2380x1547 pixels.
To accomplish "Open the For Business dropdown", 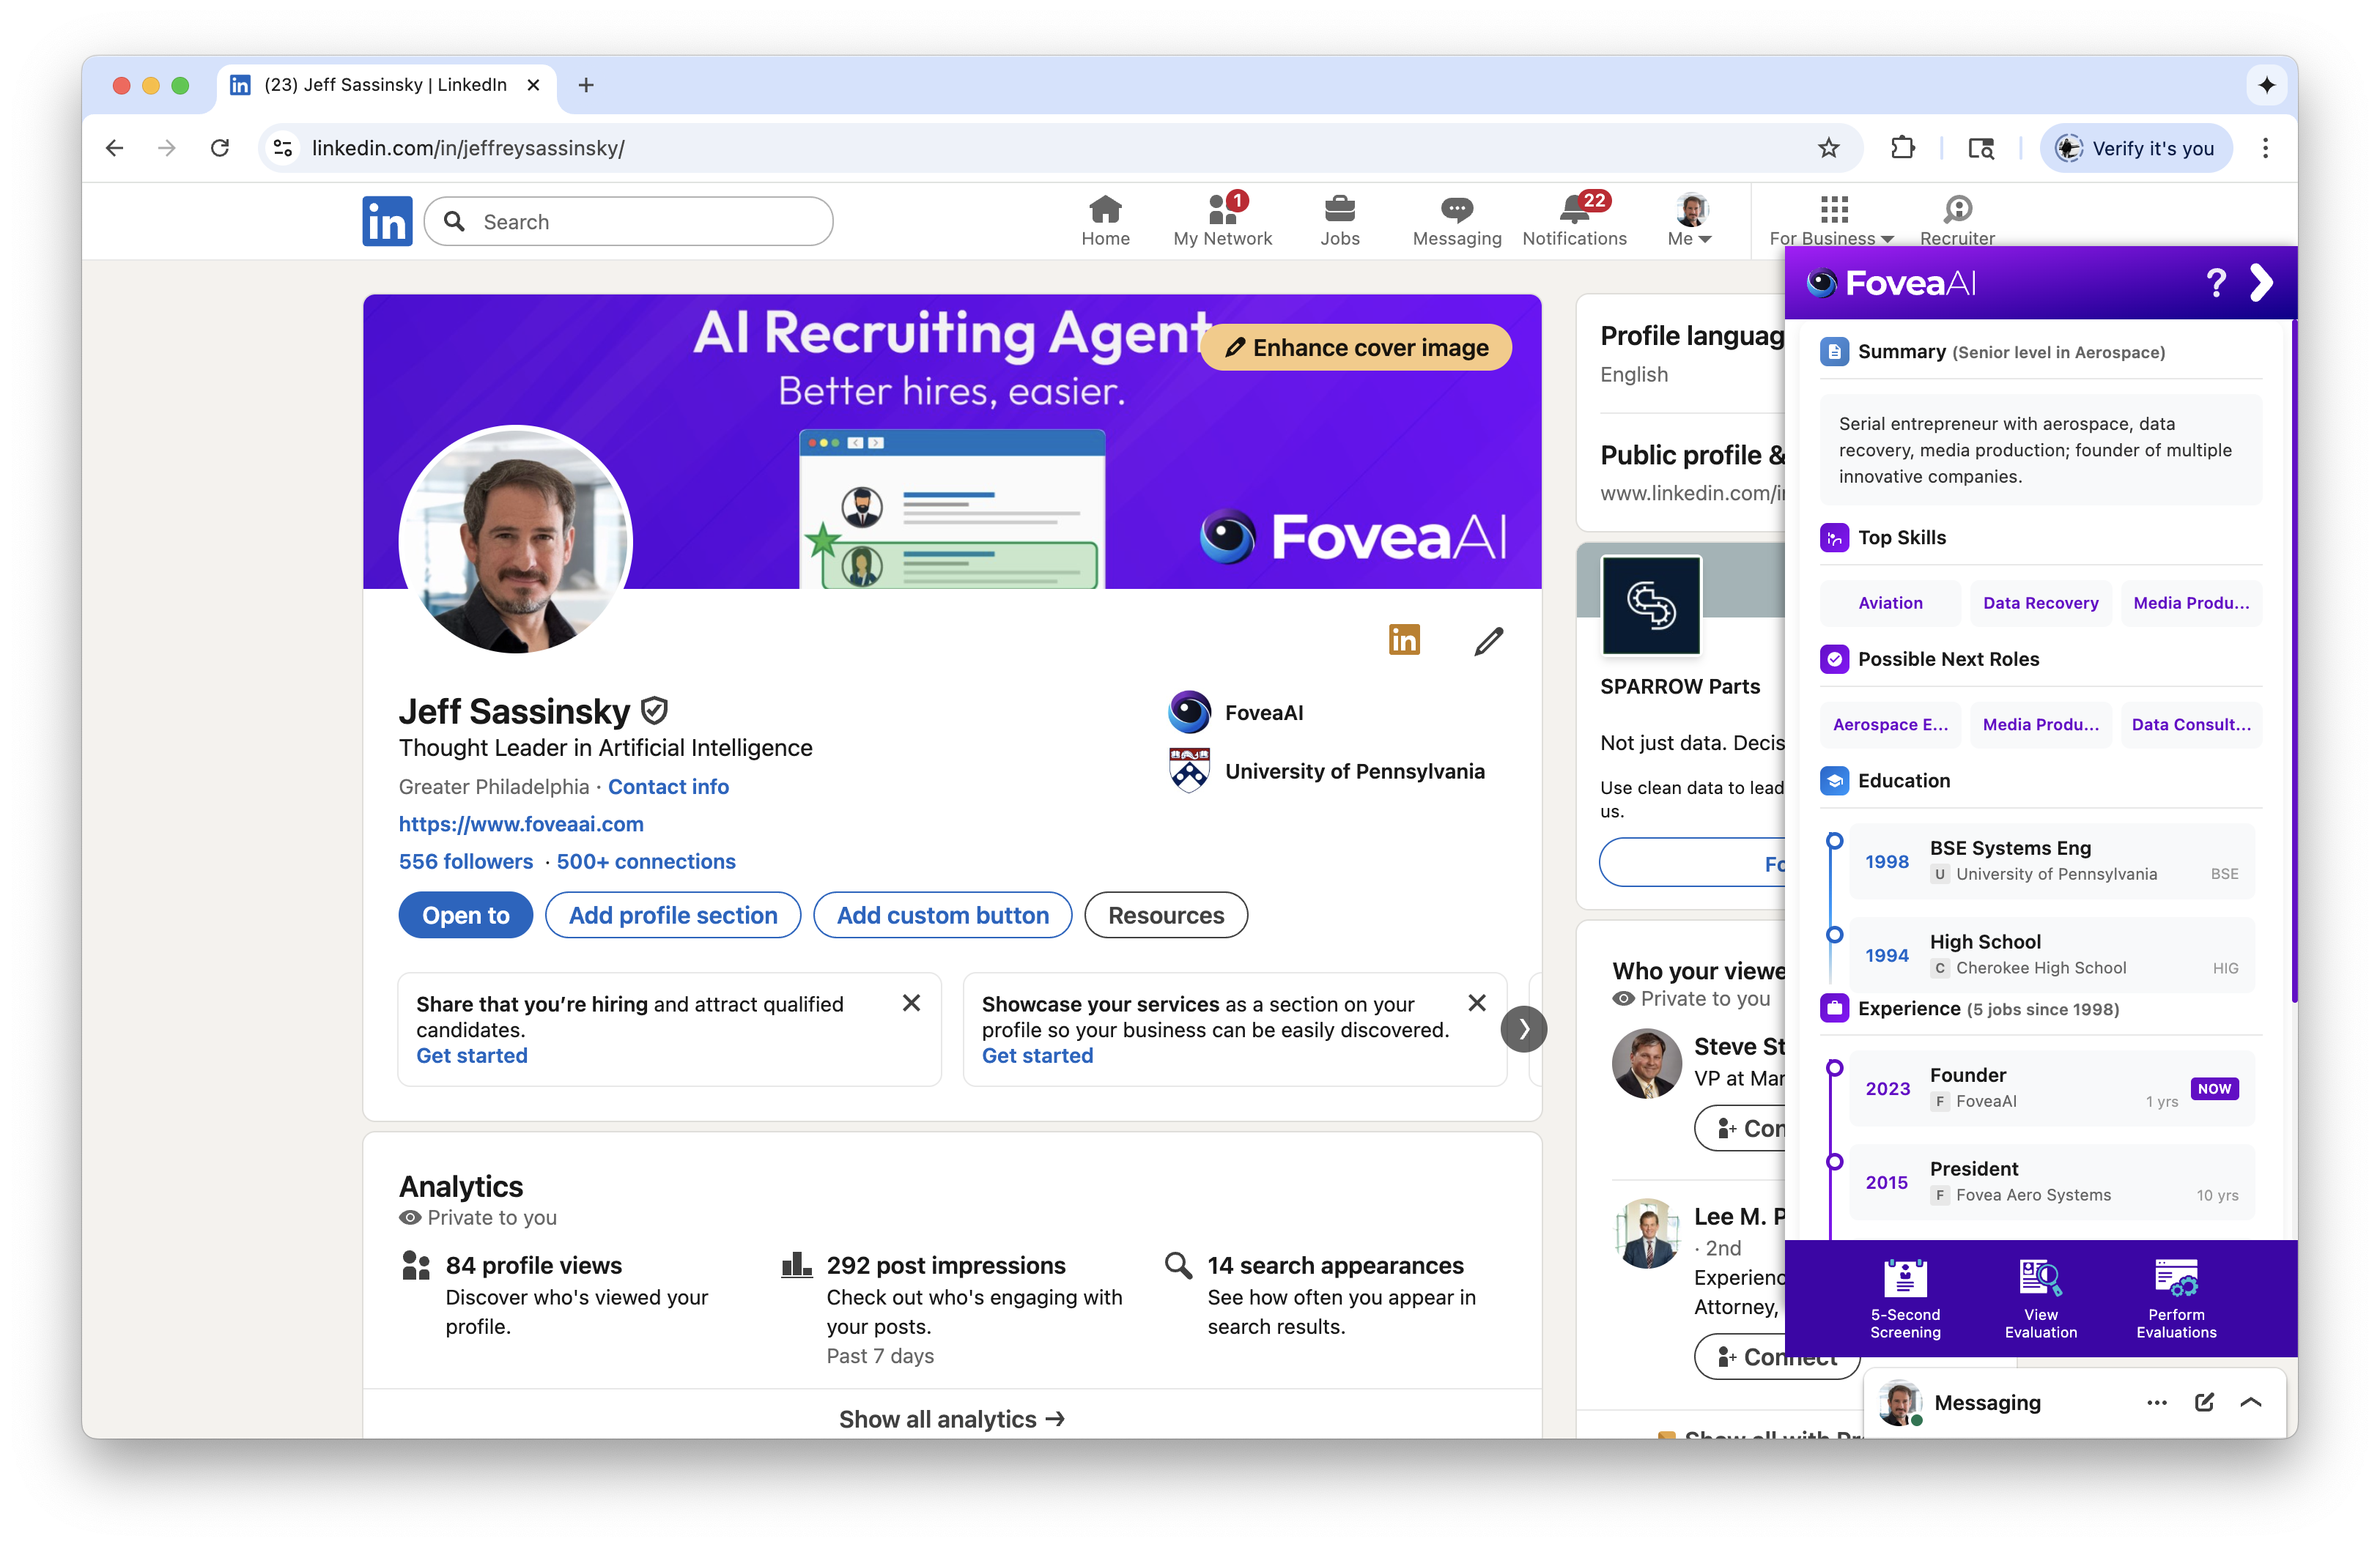I will tap(1831, 221).
